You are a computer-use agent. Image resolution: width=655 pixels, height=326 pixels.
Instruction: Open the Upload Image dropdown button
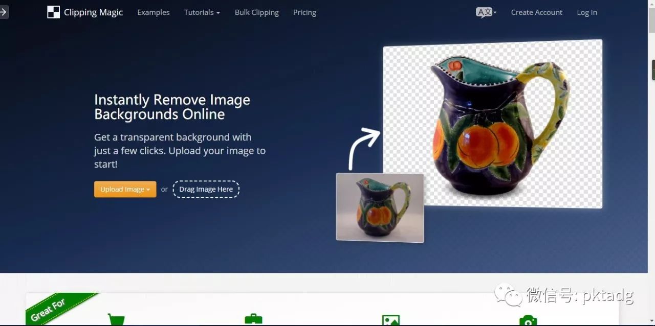[x=125, y=189]
